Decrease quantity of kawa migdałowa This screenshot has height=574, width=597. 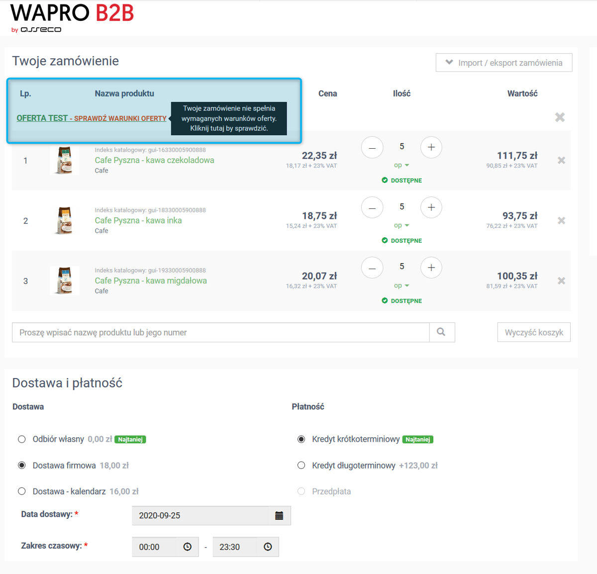click(x=372, y=268)
